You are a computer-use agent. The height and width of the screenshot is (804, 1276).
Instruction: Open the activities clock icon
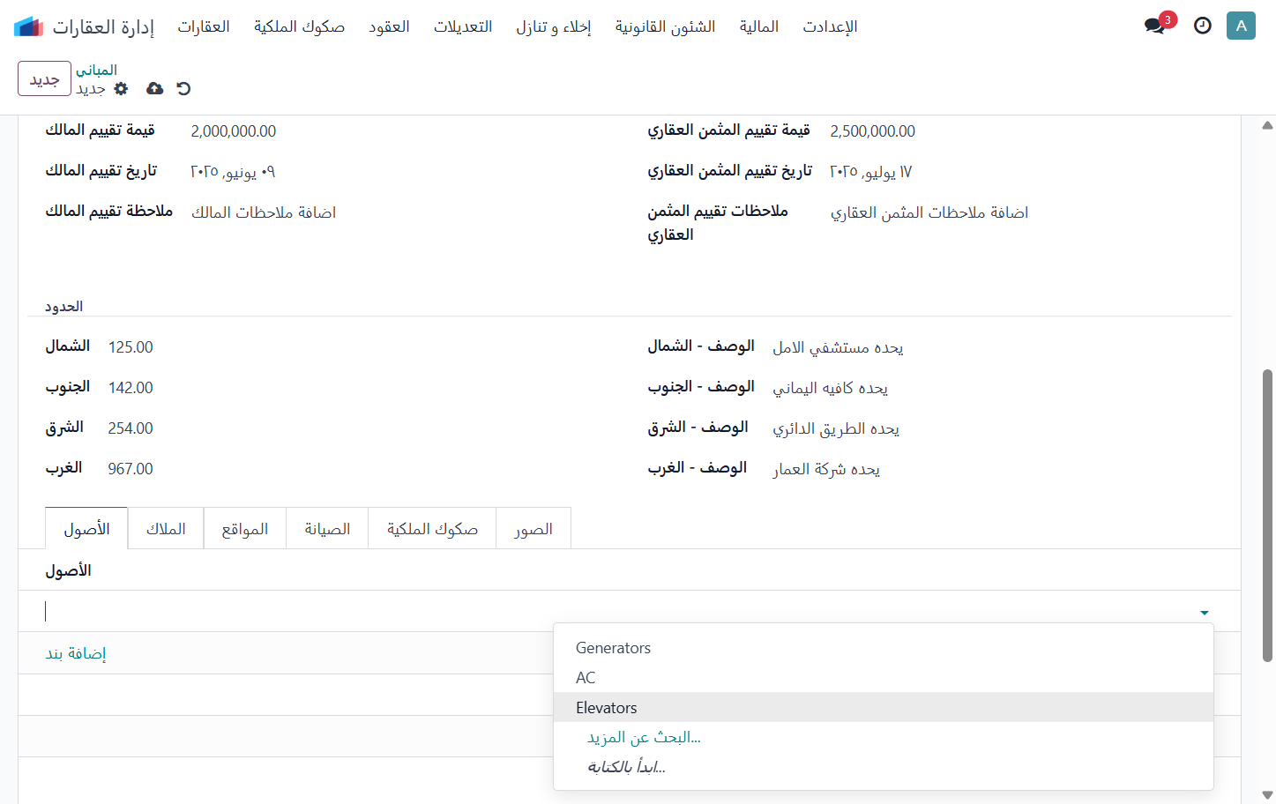click(1203, 26)
